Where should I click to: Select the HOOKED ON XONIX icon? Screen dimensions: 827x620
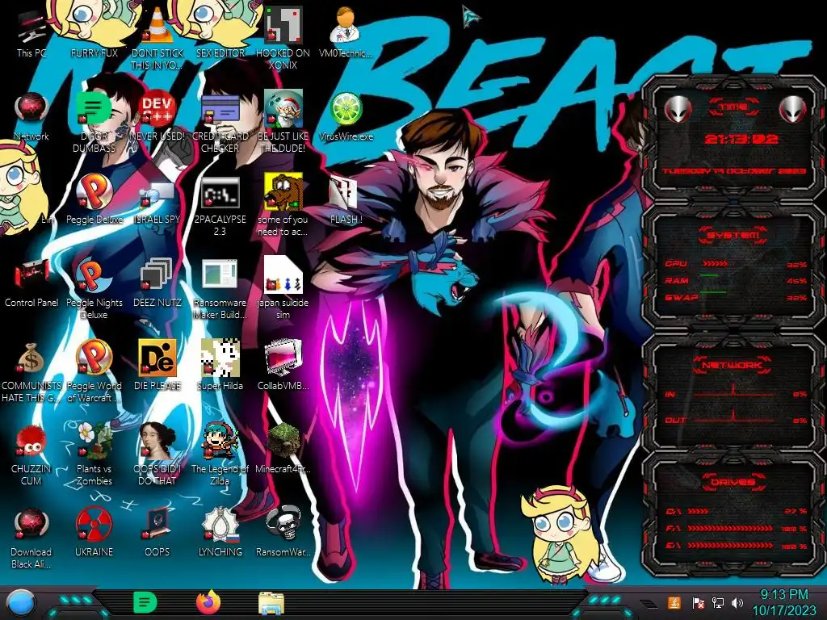coord(283,27)
